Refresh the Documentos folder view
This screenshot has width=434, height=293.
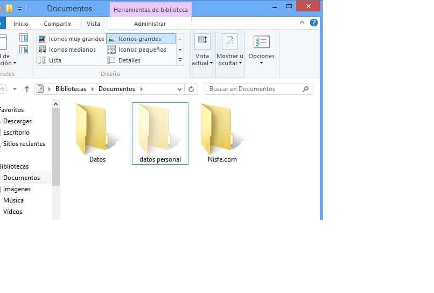click(x=191, y=89)
